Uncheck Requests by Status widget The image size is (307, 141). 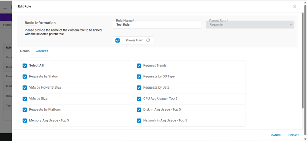click(25, 77)
